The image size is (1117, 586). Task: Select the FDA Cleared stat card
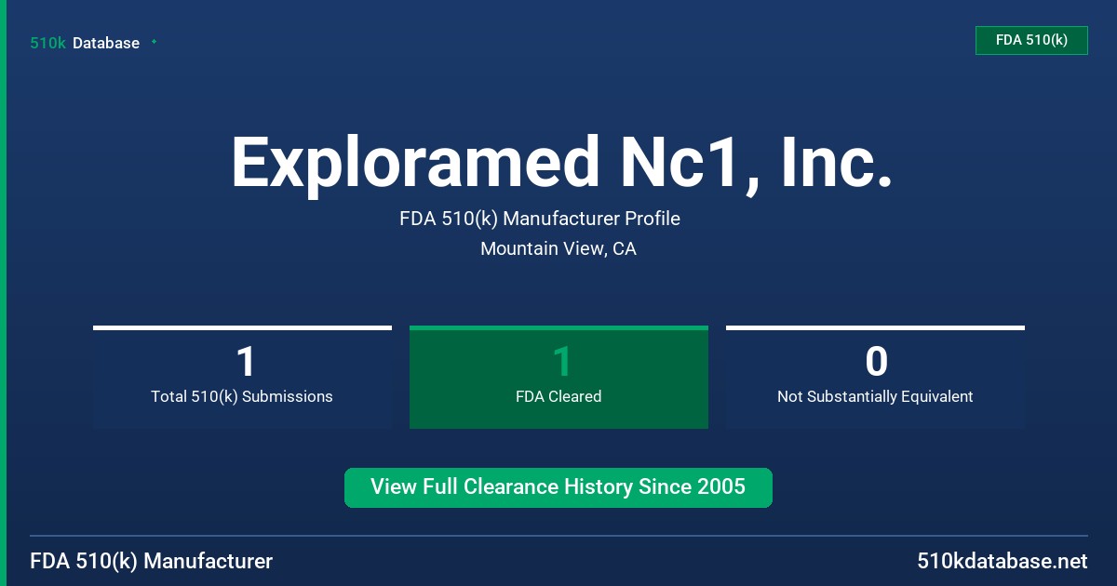click(x=558, y=377)
